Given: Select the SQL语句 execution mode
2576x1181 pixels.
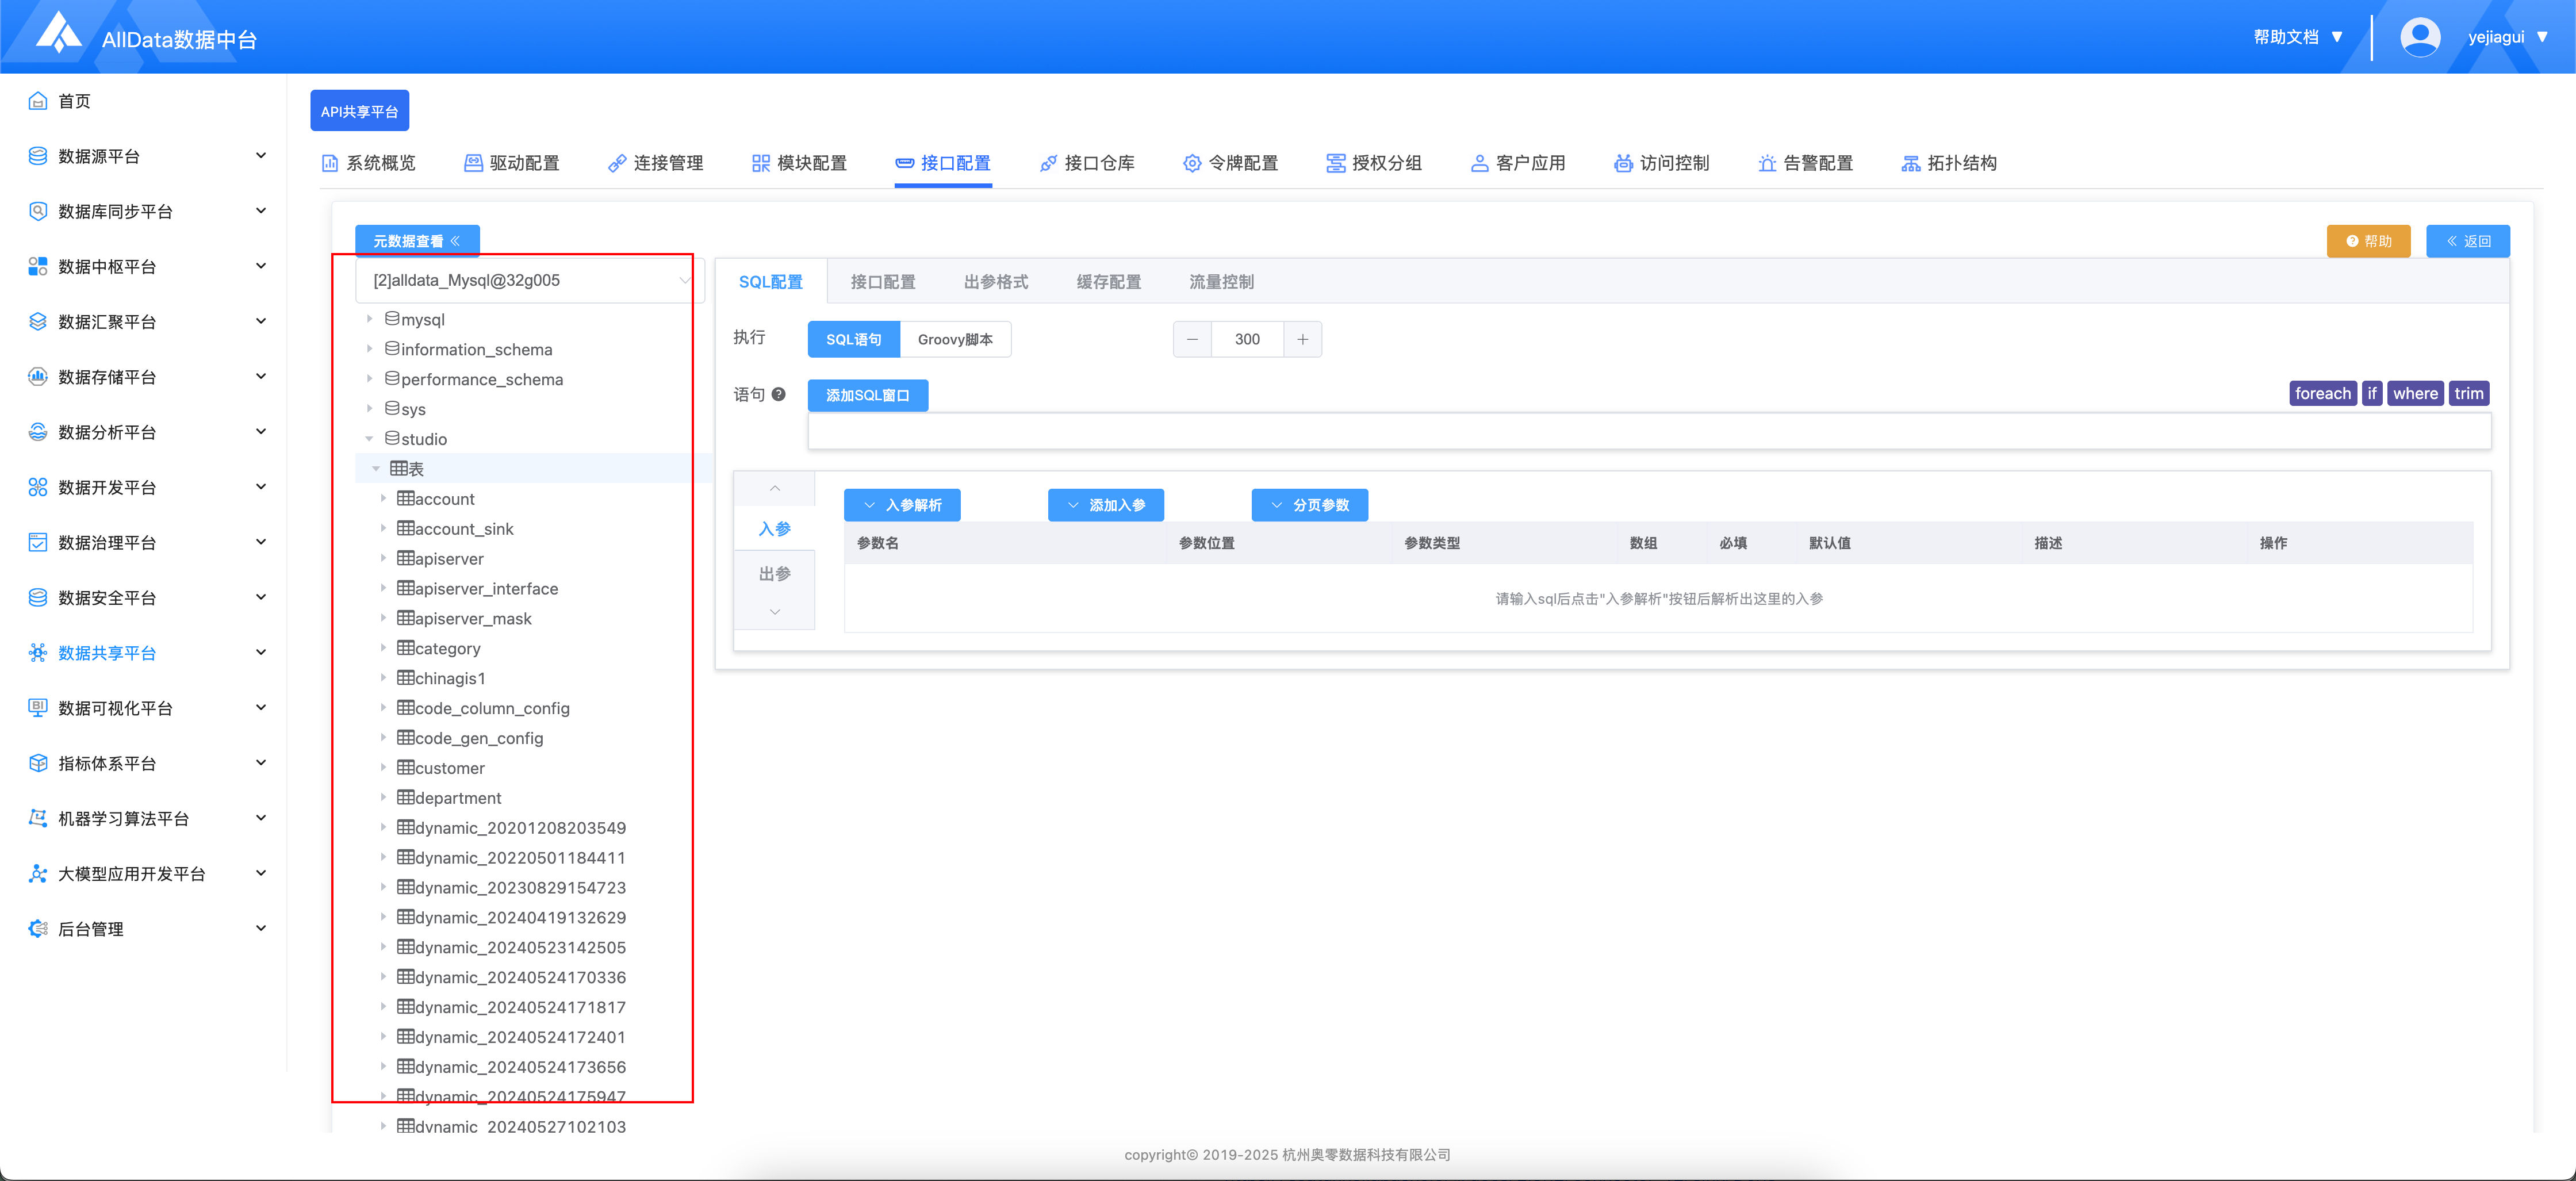Looking at the screenshot, I should point(853,339).
